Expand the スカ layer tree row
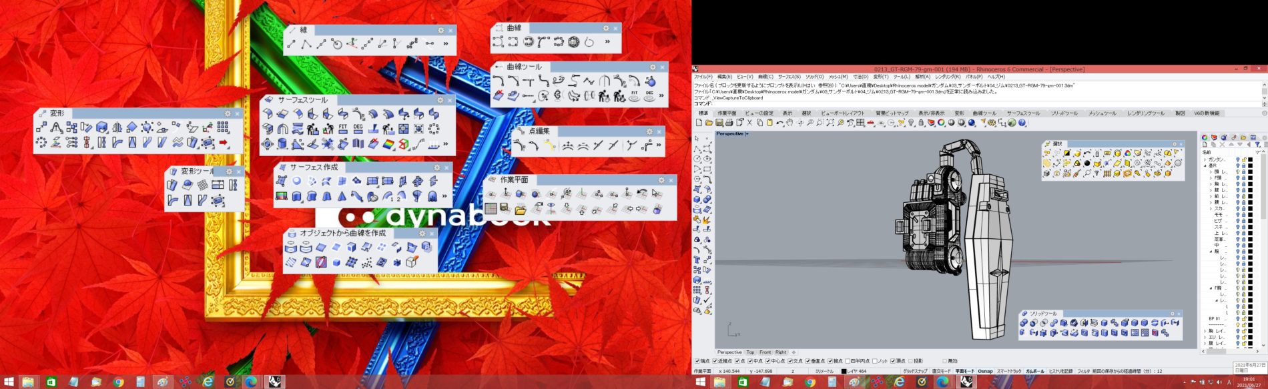This screenshot has height=389, width=1268. point(1211,208)
